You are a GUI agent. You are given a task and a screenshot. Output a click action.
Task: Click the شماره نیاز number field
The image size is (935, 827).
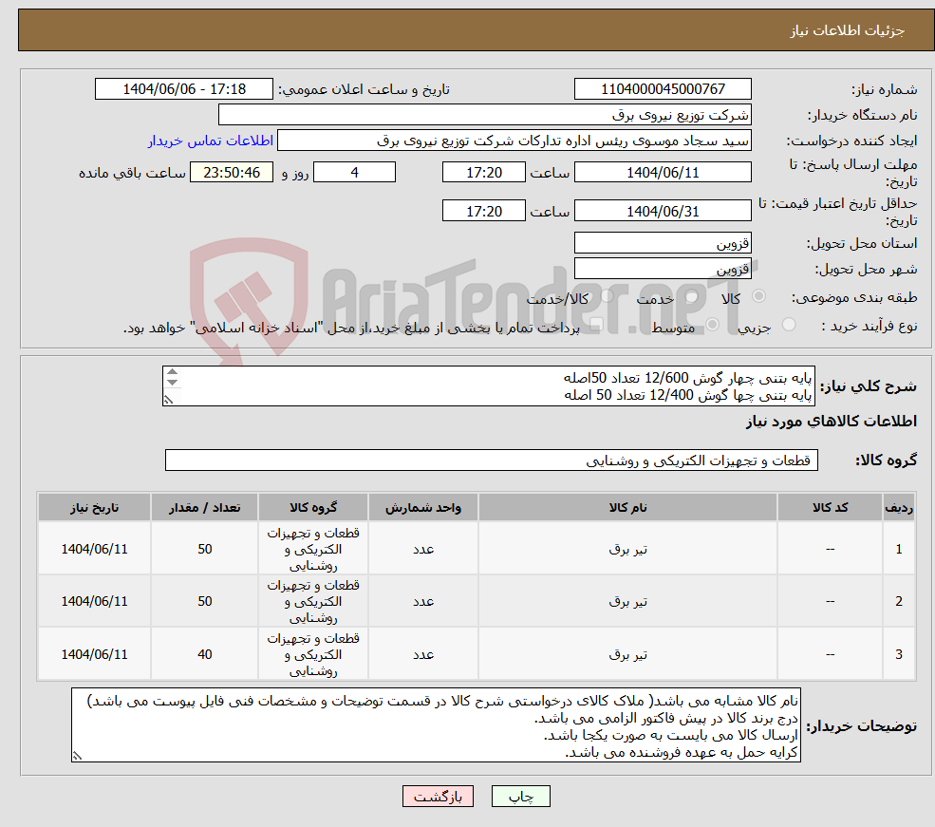tap(662, 88)
